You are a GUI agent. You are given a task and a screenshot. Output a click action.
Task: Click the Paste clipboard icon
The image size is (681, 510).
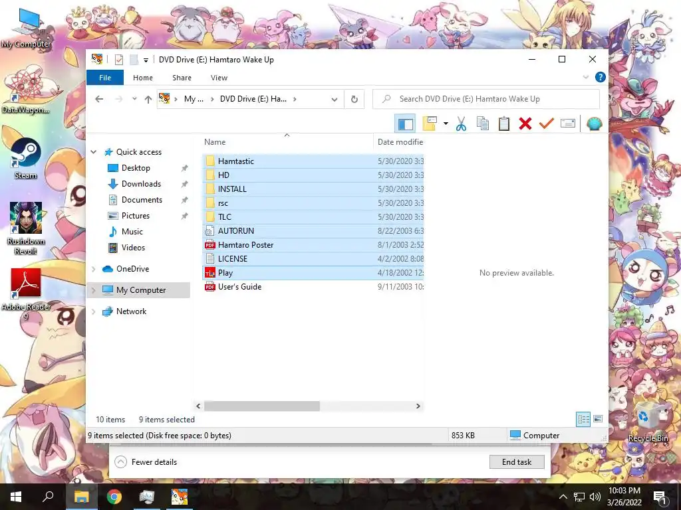504,124
